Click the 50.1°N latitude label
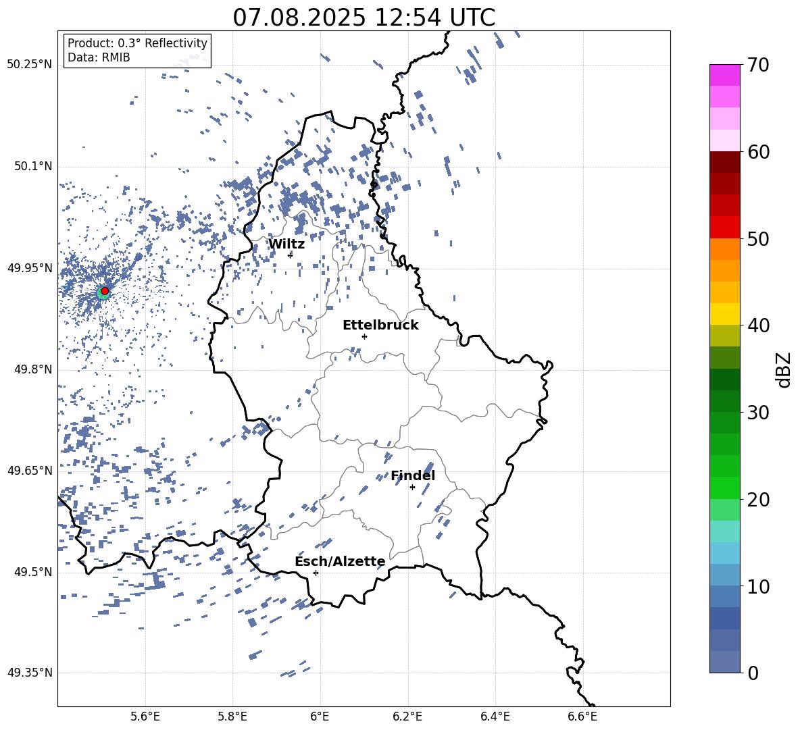800x730 pixels. 33,167
